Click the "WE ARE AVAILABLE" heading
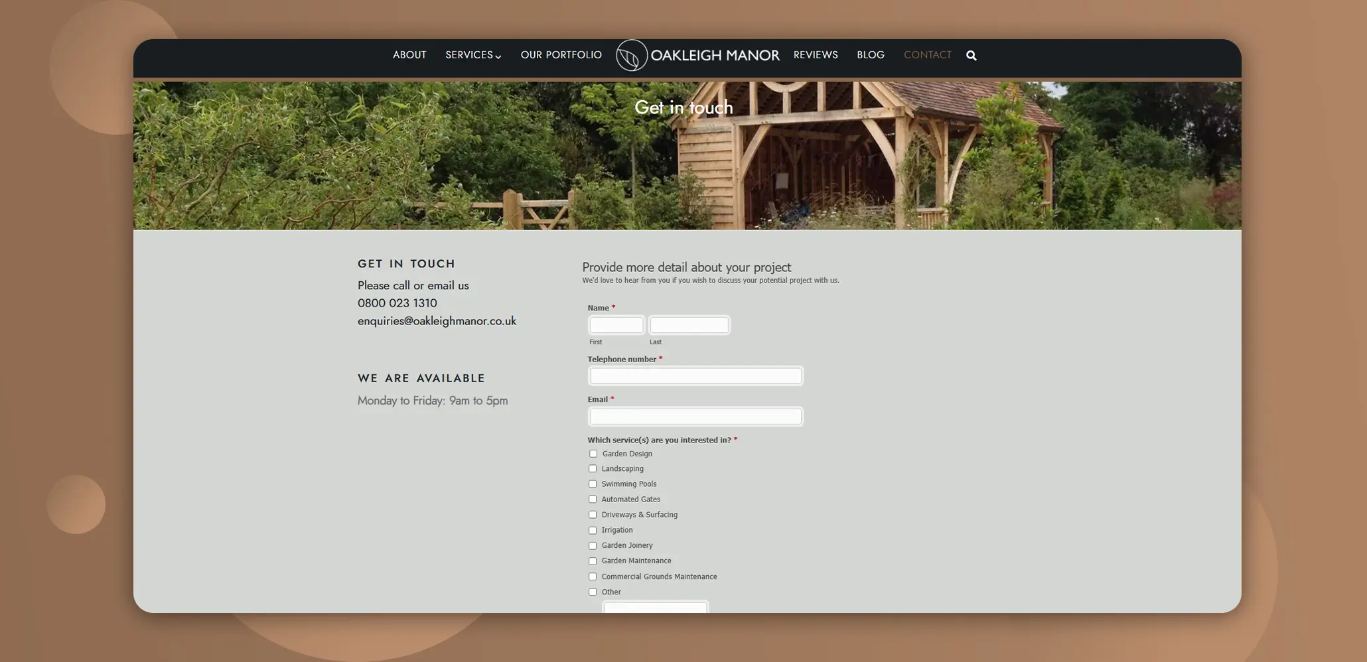 [x=421, y=378]
